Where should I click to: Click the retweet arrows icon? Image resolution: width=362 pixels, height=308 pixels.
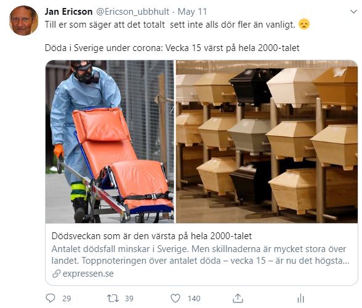tap(113, 298)
